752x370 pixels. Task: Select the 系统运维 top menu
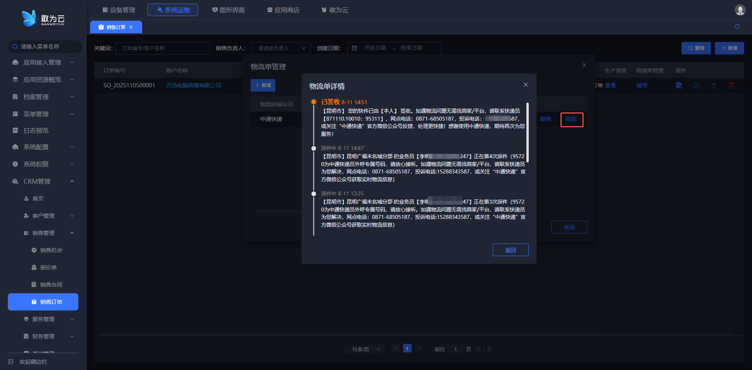[173, 10]
